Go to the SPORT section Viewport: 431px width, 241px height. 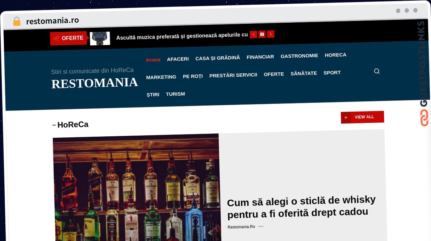332,73
